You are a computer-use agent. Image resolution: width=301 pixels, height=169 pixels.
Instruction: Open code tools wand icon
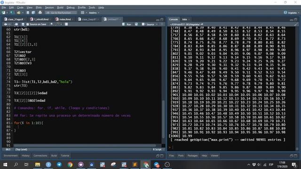coord(57,24)
